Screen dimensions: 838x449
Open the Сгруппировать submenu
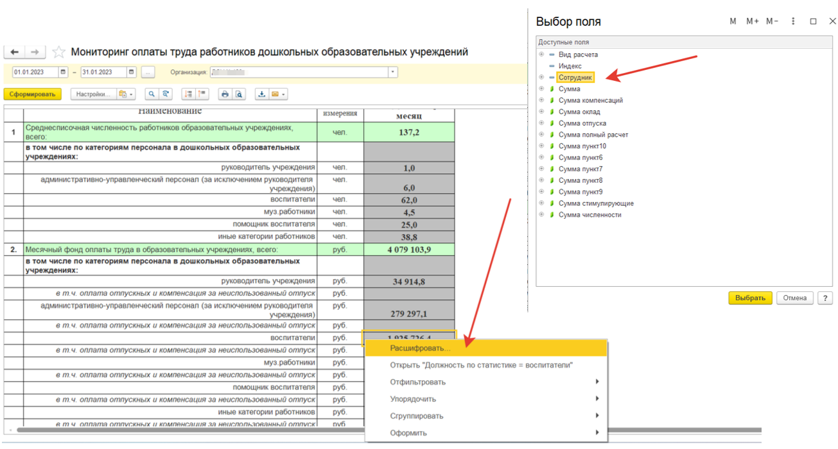pos(416,416)
